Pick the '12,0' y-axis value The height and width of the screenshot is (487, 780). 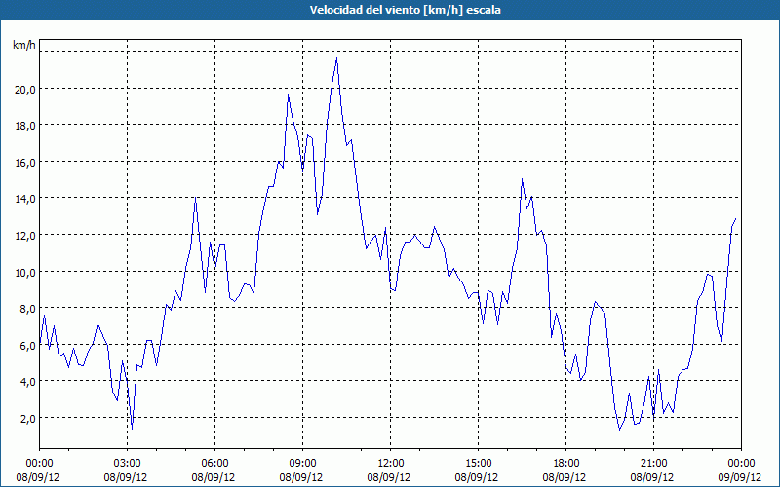(26, 236)
